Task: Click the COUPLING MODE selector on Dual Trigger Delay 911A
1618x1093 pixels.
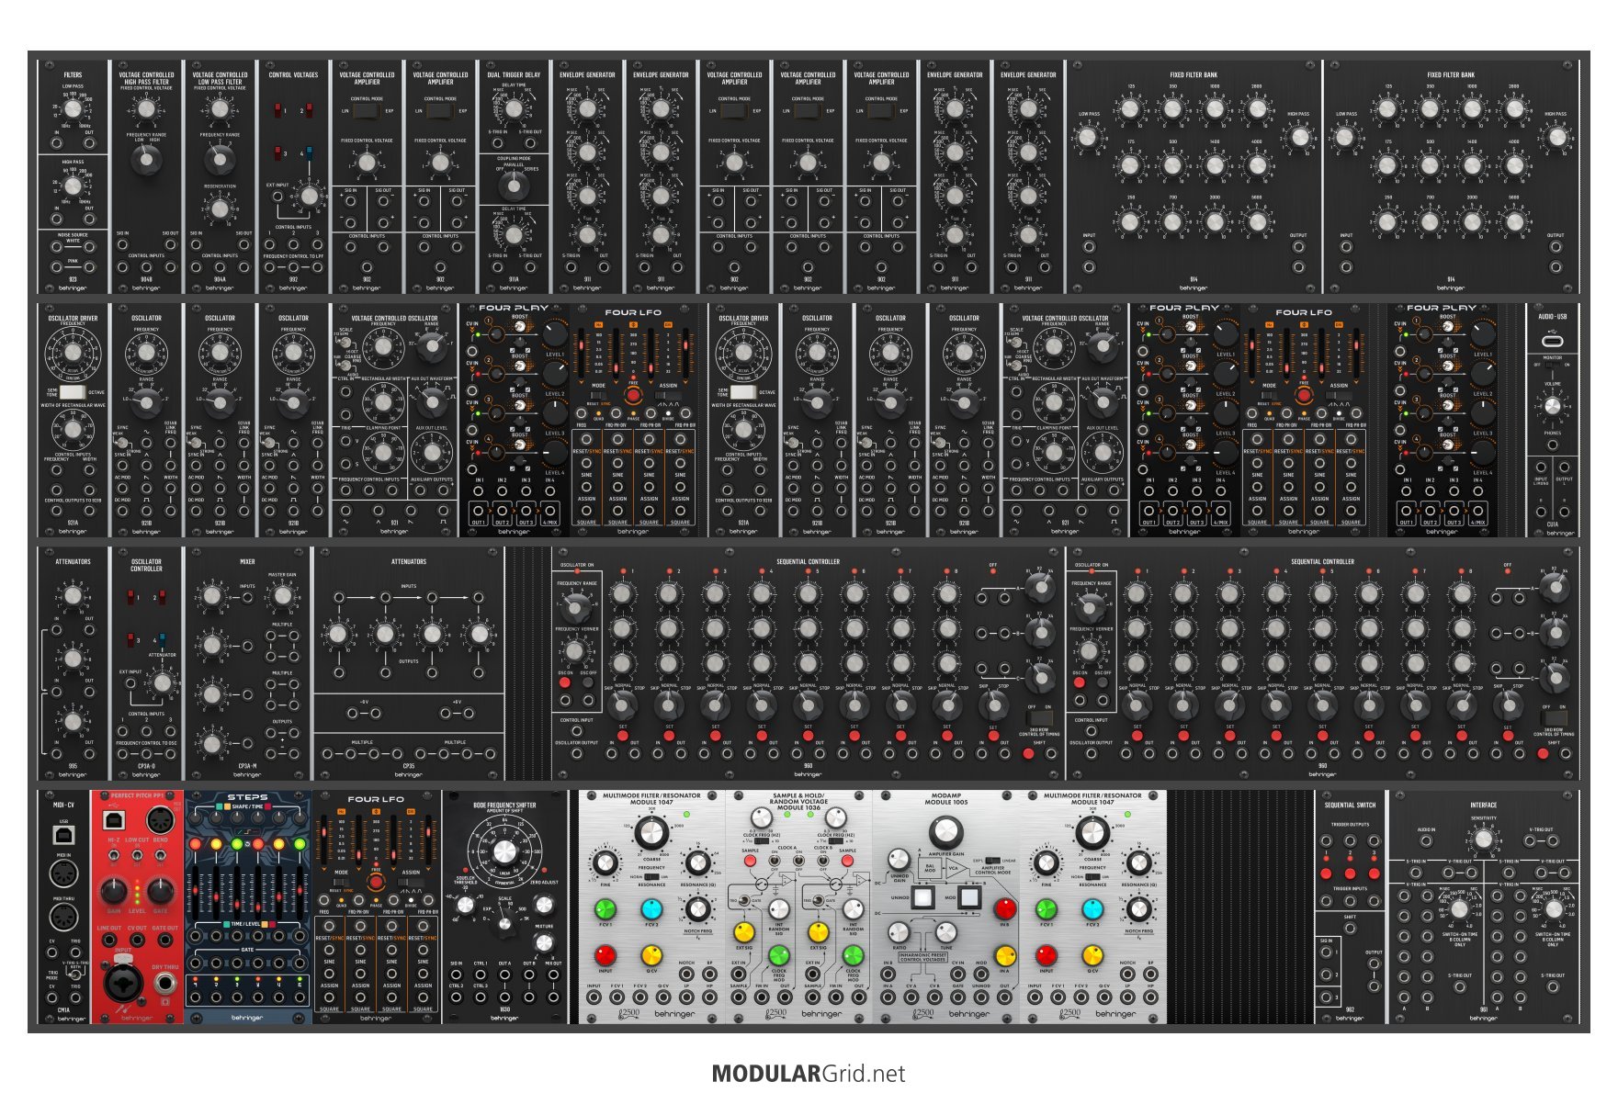Action: pos(514,186)
